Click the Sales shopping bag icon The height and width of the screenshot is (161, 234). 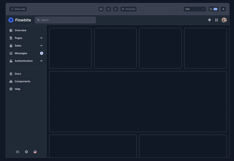pos(11,46)
